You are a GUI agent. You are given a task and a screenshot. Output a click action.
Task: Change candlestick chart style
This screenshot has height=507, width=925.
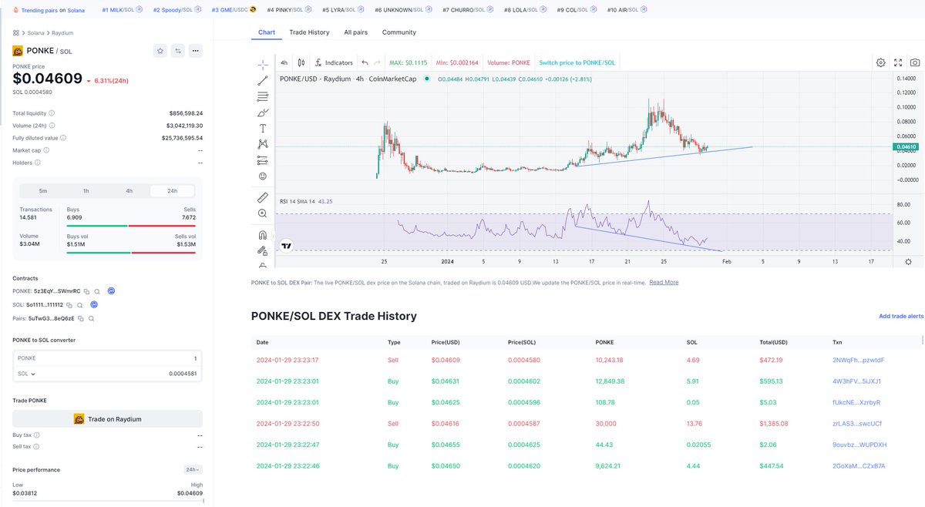[x=301, y=62]
